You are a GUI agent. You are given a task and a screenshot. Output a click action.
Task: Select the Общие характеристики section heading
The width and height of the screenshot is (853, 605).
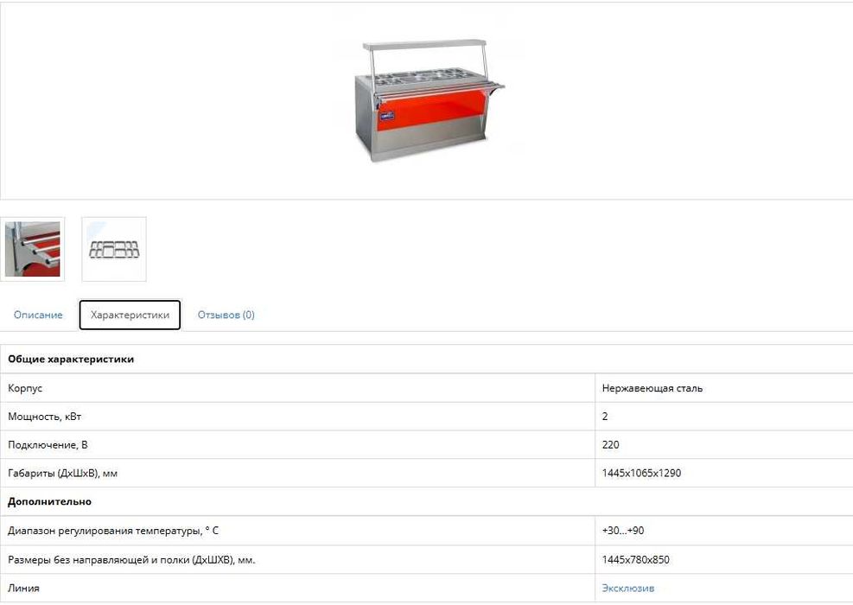[71, 359]
